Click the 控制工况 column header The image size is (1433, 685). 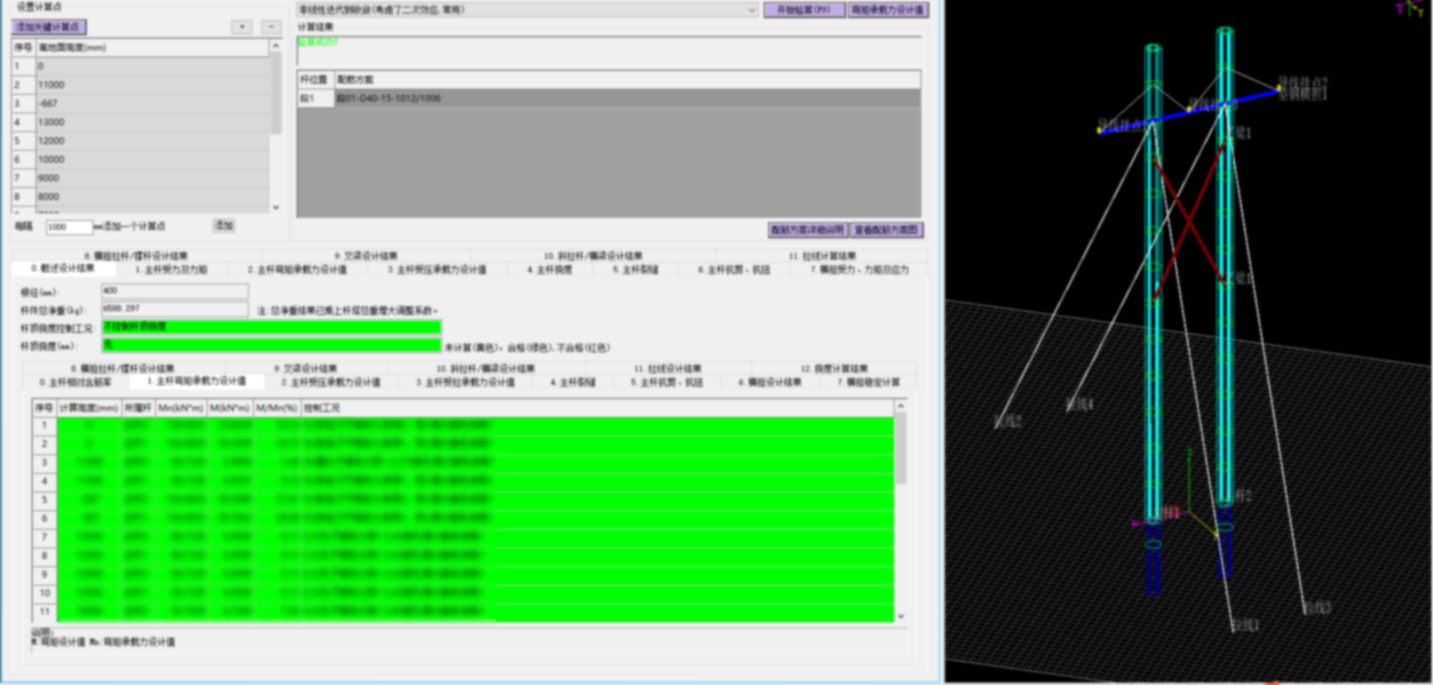pyautogui.click(x=597, y=407)
